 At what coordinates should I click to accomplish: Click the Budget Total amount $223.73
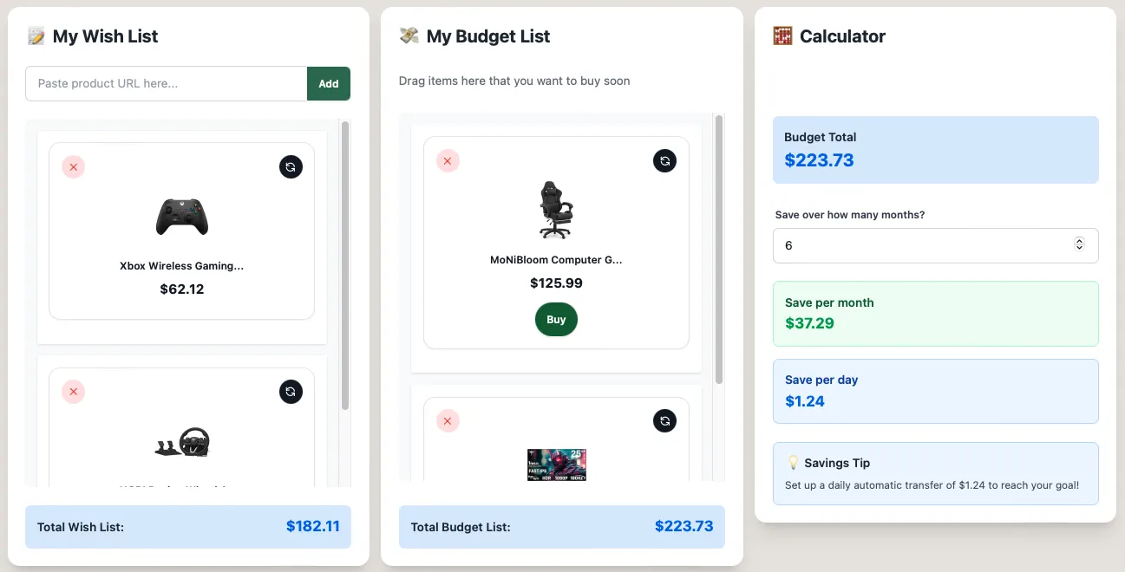pos(819,159)
